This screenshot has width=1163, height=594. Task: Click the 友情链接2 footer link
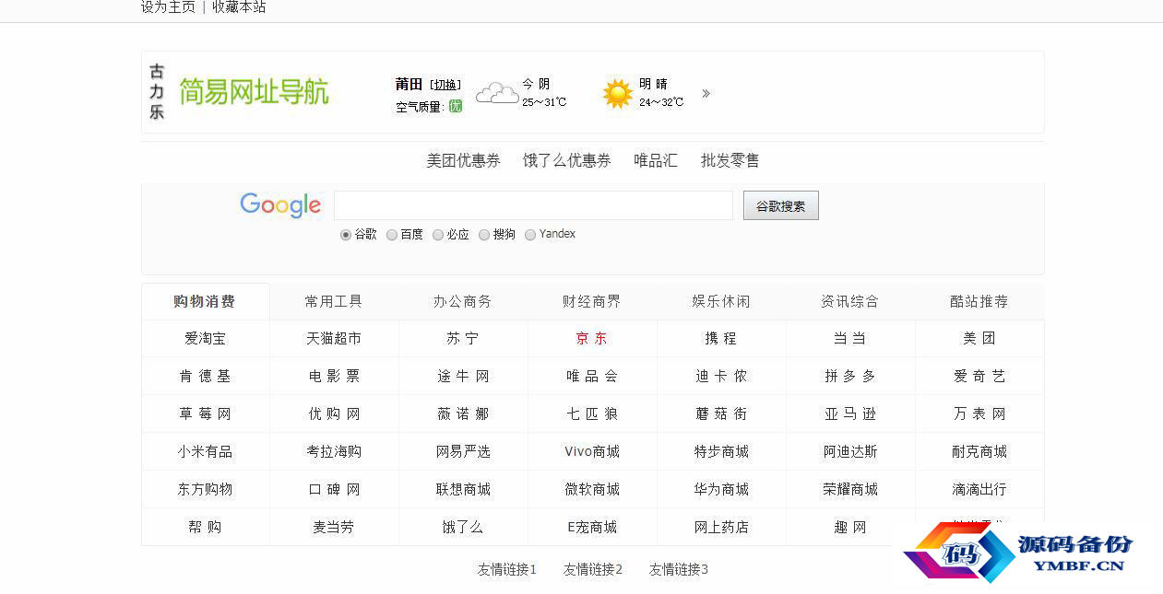(593, 570)
